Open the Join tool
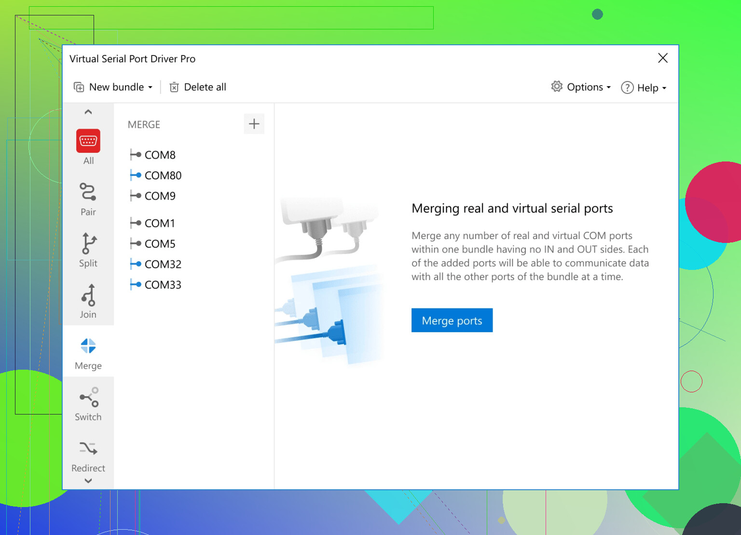The image size is (741, 535). click(88, 299)
